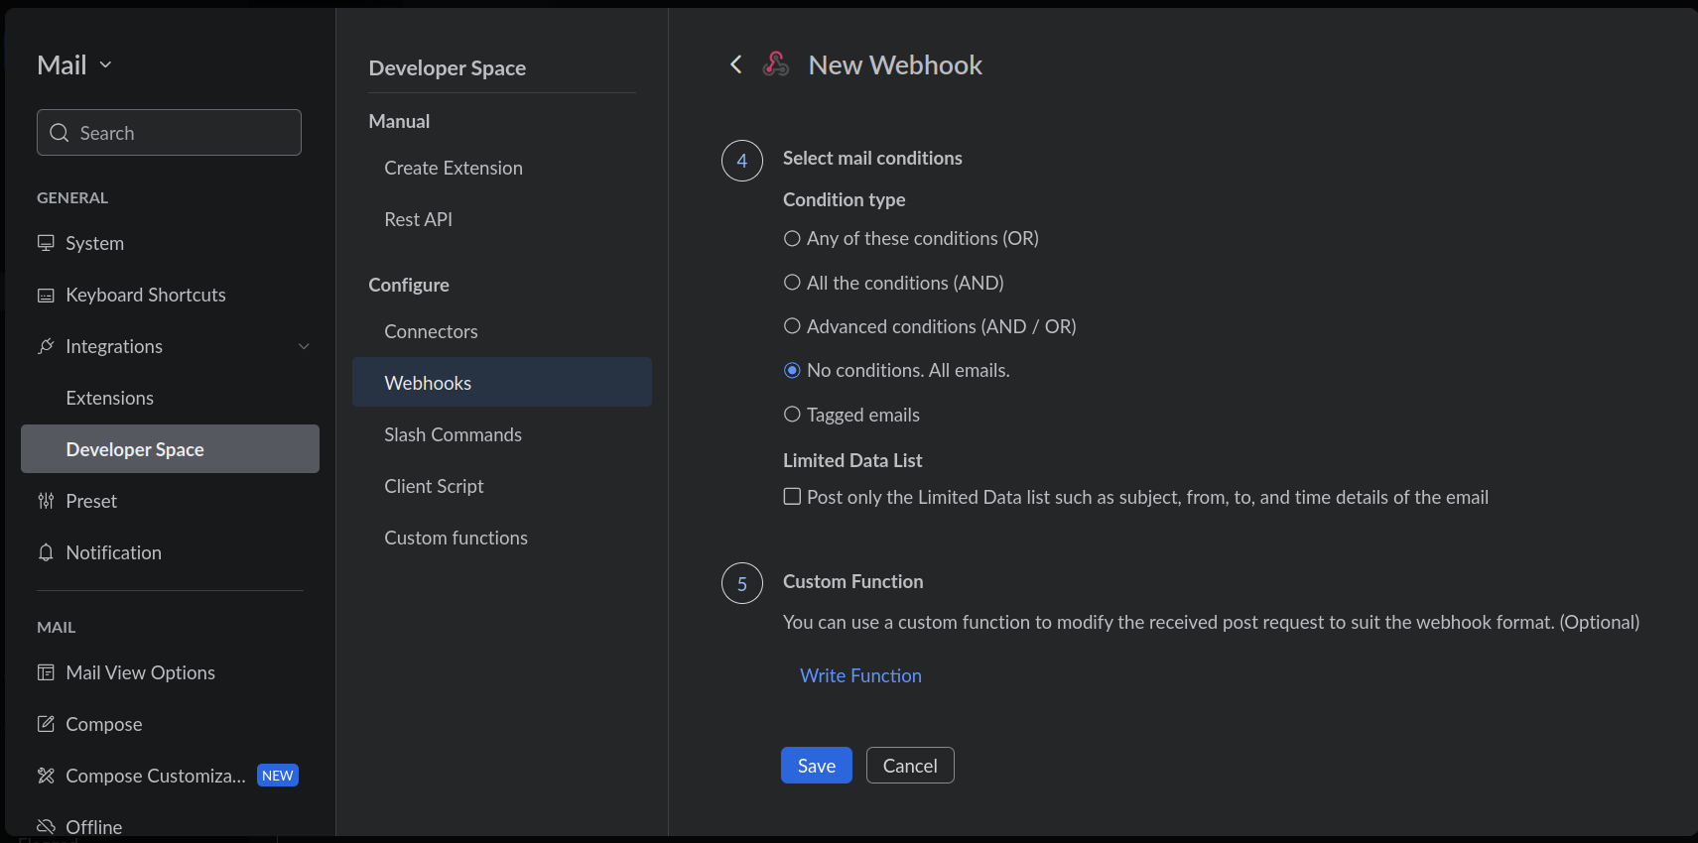Click the Write Function link
This screenshot has height=843, width=1698.
pos(860,675)
